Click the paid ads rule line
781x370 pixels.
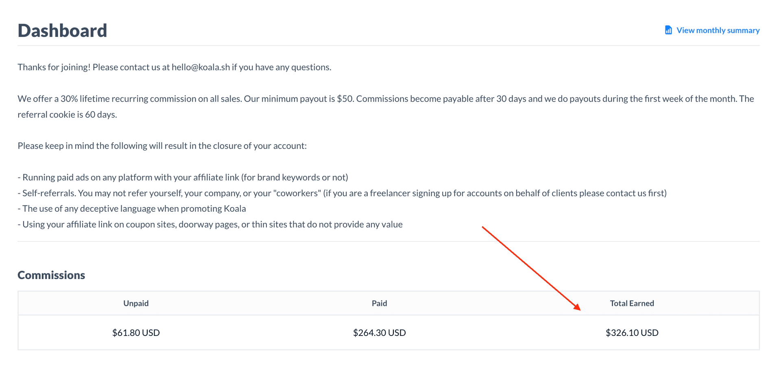point(183,177)
